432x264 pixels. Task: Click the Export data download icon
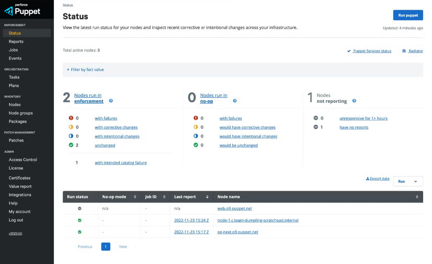(368, 179)
